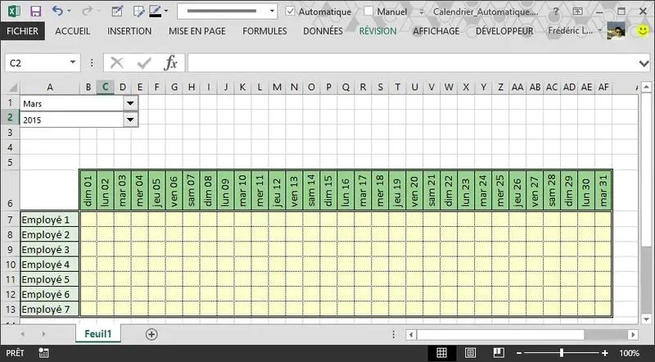Open the Name Box dropdown arrow

coord(73,63)
